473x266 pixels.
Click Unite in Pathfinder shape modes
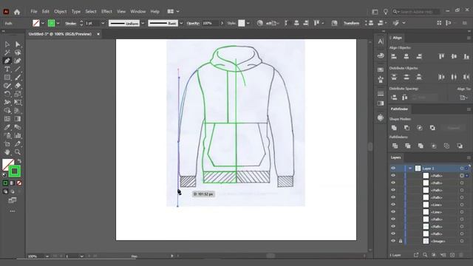pos(394,128)
